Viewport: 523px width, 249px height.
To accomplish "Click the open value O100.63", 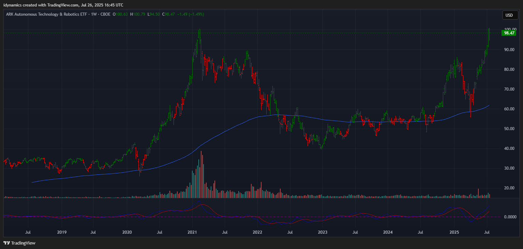I will click(121, 14).
